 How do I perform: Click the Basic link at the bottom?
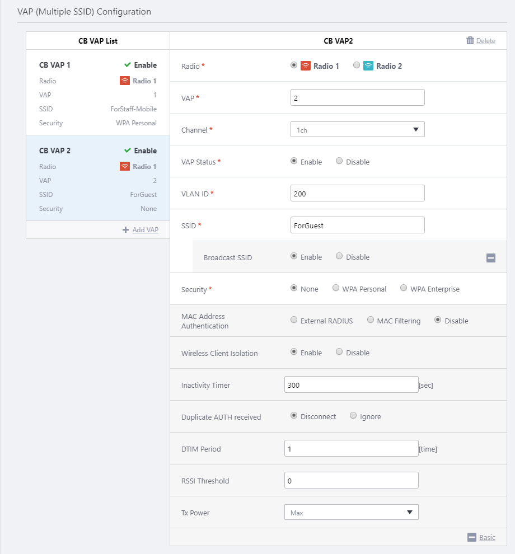point(487,537)
